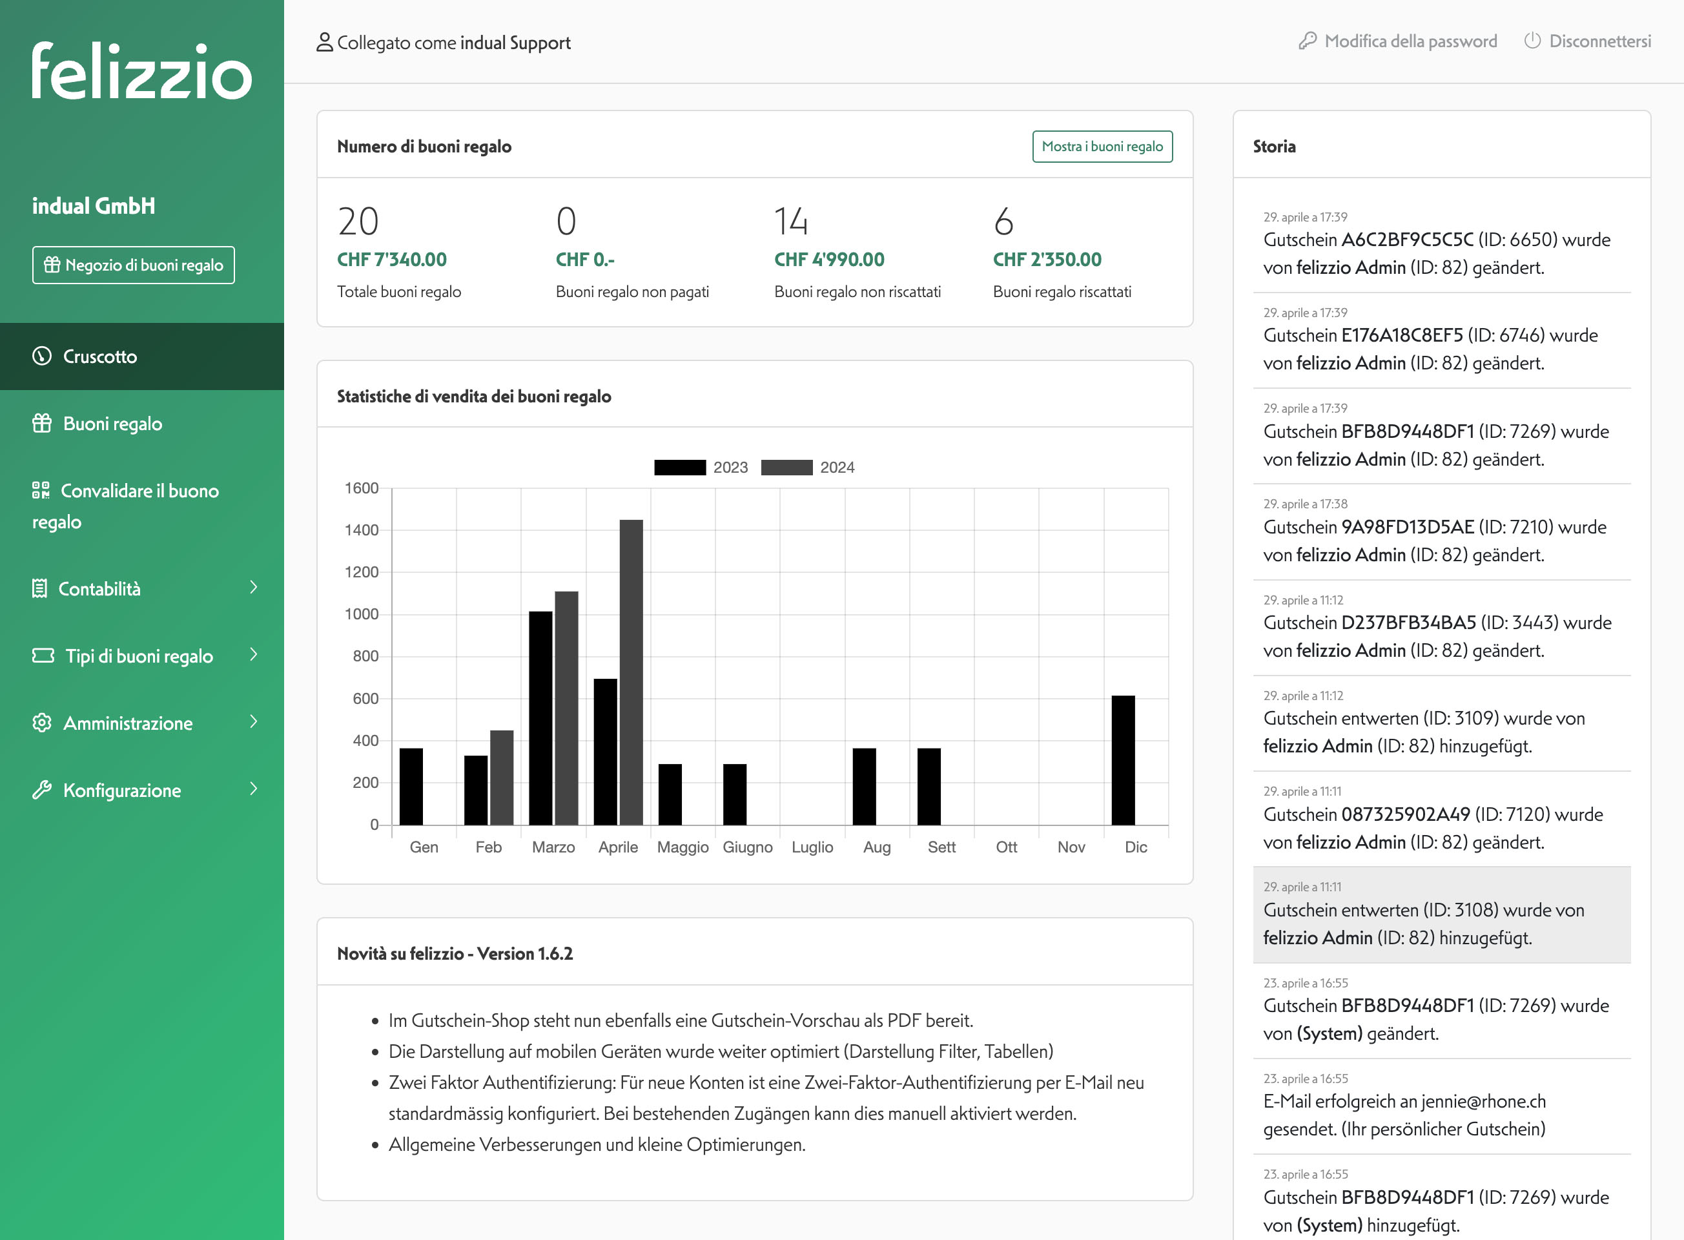Expand the Konfigurazione submenu chevron
The image size is (1684, 1240).
click(254, 789)
